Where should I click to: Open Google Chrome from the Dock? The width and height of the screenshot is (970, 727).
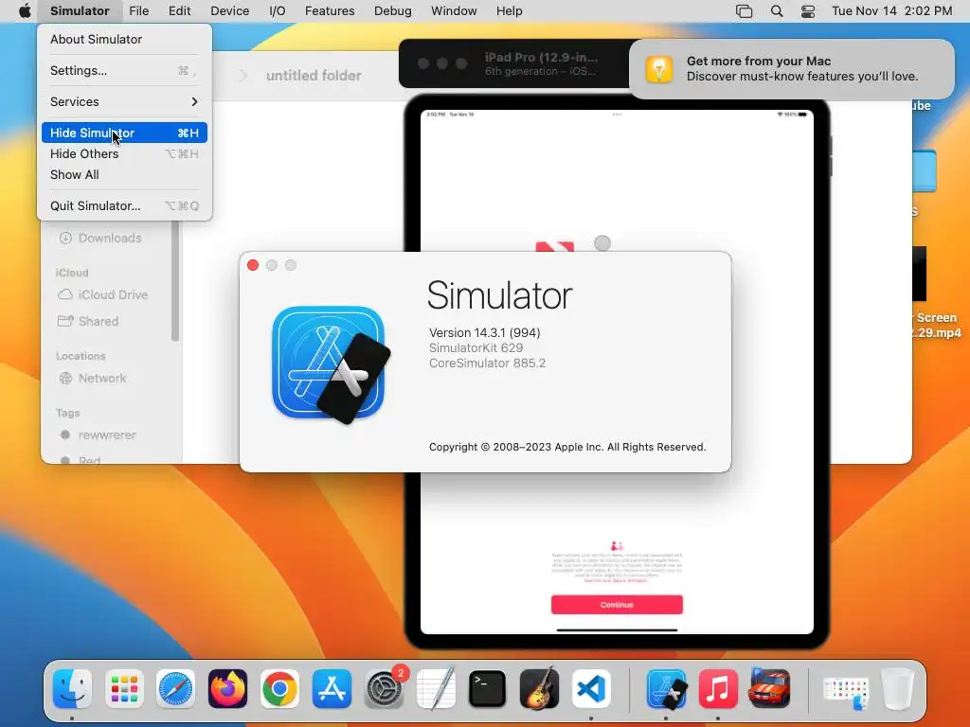click(279, 689)
